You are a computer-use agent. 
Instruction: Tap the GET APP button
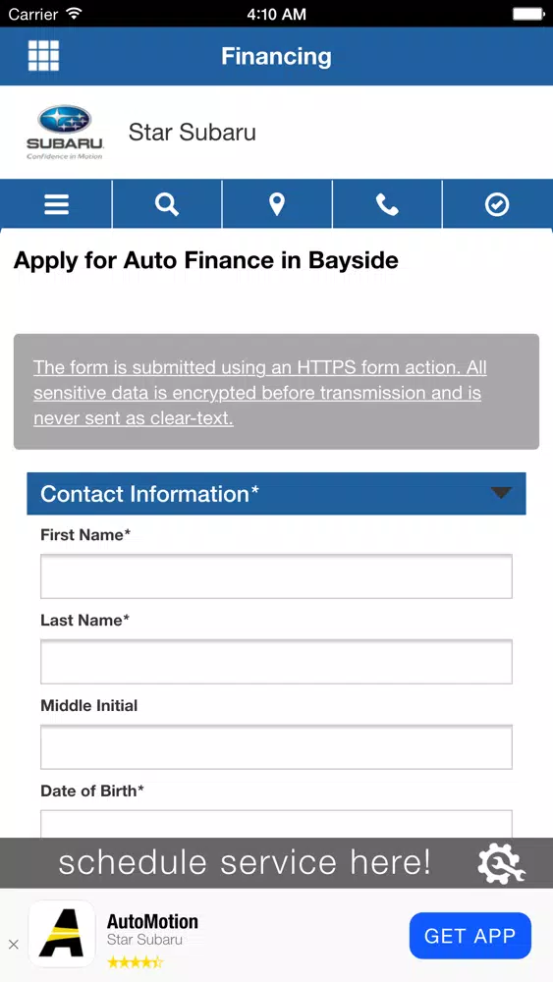click(x=470, y=936)
